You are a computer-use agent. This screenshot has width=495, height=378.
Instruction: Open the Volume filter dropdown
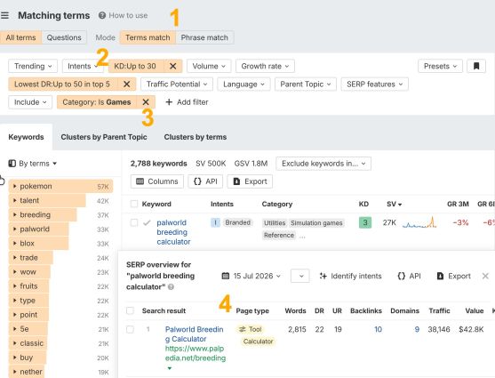pyautogui.click(x=209, y=66)
